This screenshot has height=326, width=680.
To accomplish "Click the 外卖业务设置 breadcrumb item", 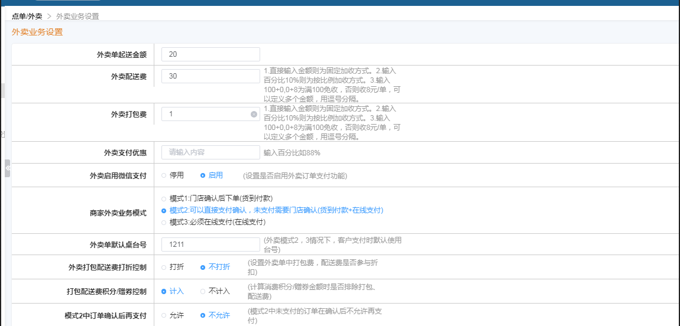I will pos(77,16).
